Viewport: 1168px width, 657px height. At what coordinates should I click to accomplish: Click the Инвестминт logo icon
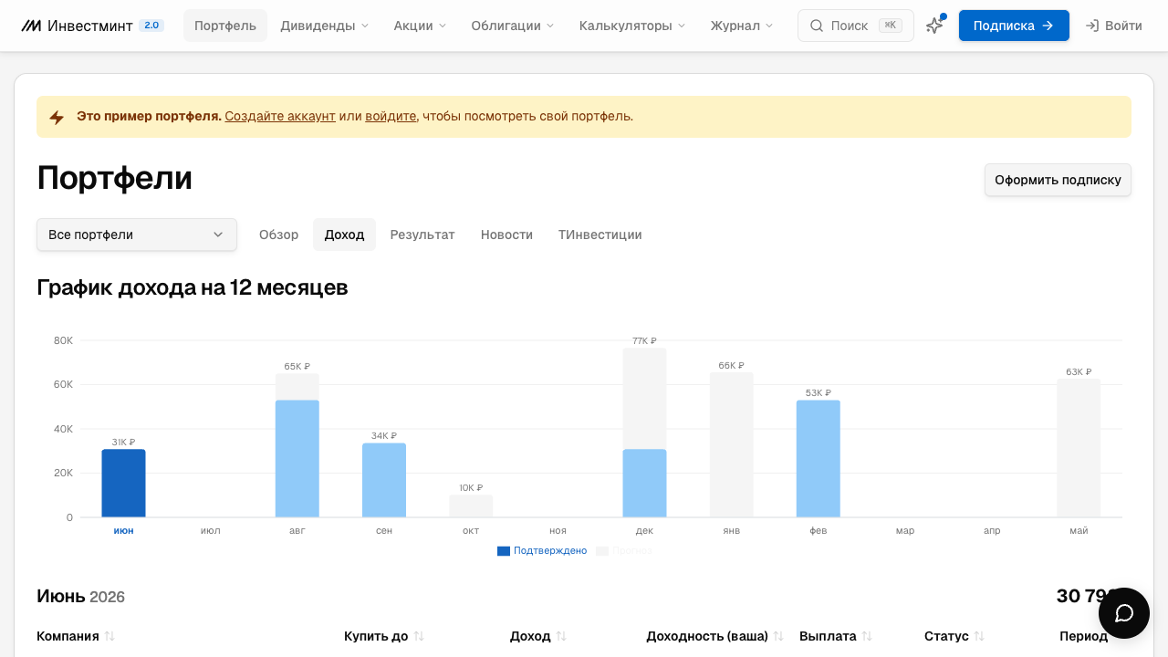31,26
